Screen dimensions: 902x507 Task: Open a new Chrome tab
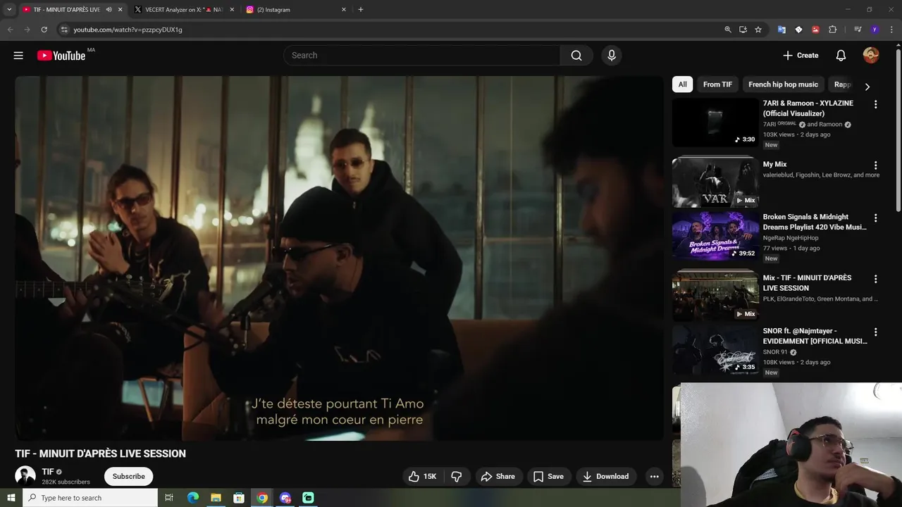pyautogui.click(x=361, y=10)
